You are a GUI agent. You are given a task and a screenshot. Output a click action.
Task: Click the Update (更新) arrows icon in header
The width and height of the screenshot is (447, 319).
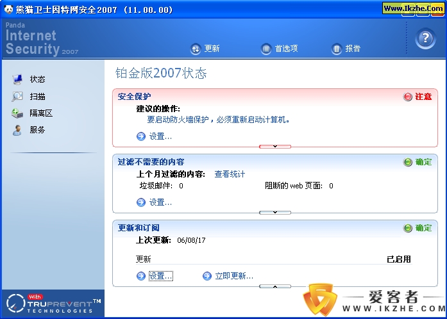[196, 49]
